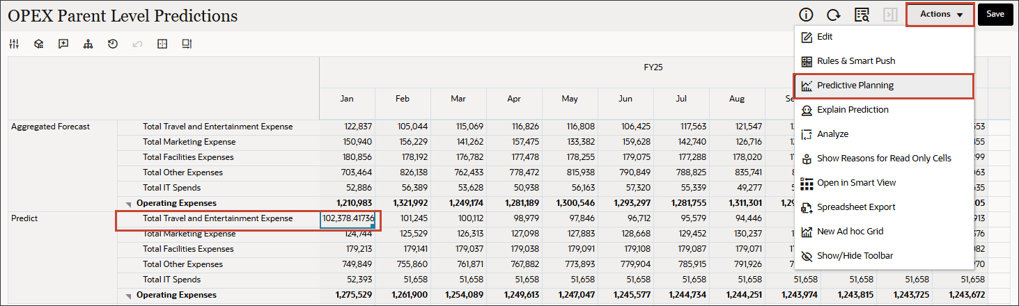Choose Predictive Planning from the Actions menu

(884, 86)
